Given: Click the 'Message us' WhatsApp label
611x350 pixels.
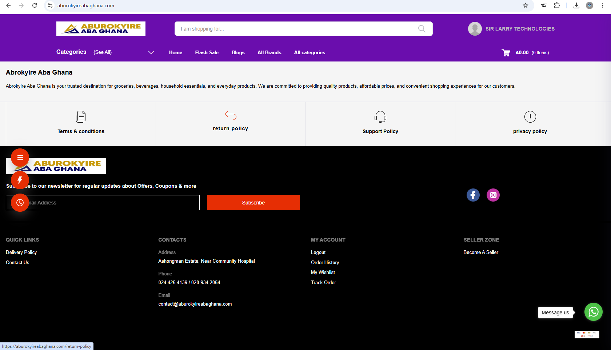Looking at the screenshot, I should tap(555, 313).
